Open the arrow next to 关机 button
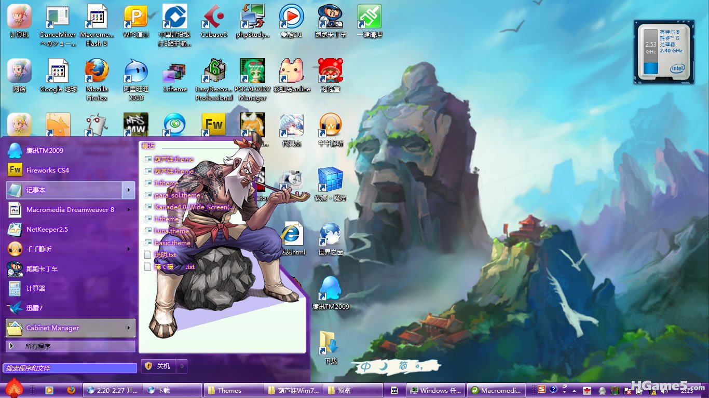709x398 pixels. point(182,366)
